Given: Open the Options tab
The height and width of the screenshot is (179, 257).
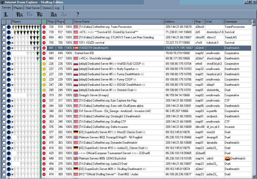Looking at the screenshot, I should [x=47, y=8].
